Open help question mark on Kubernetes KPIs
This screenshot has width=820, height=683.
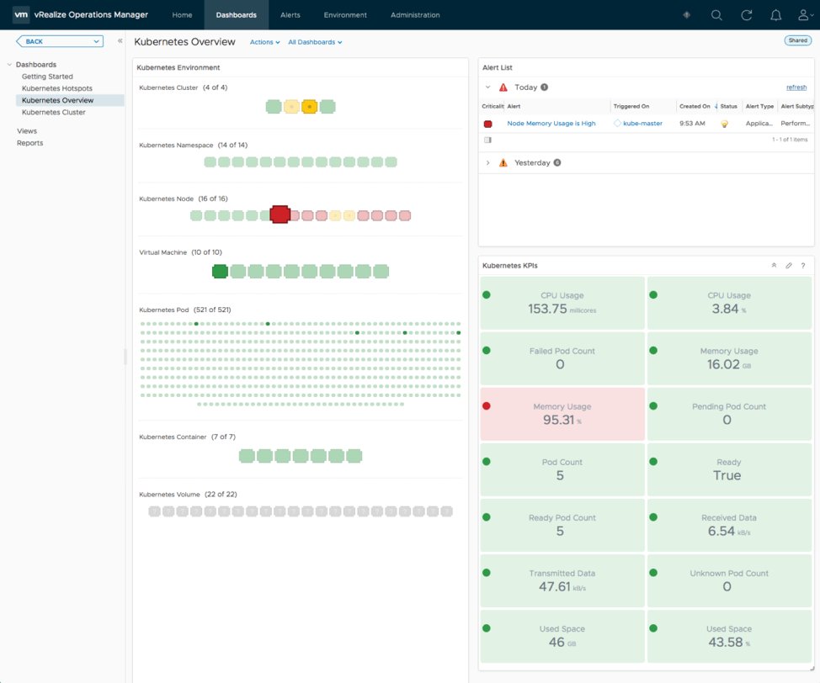click(x=803, y=266)
